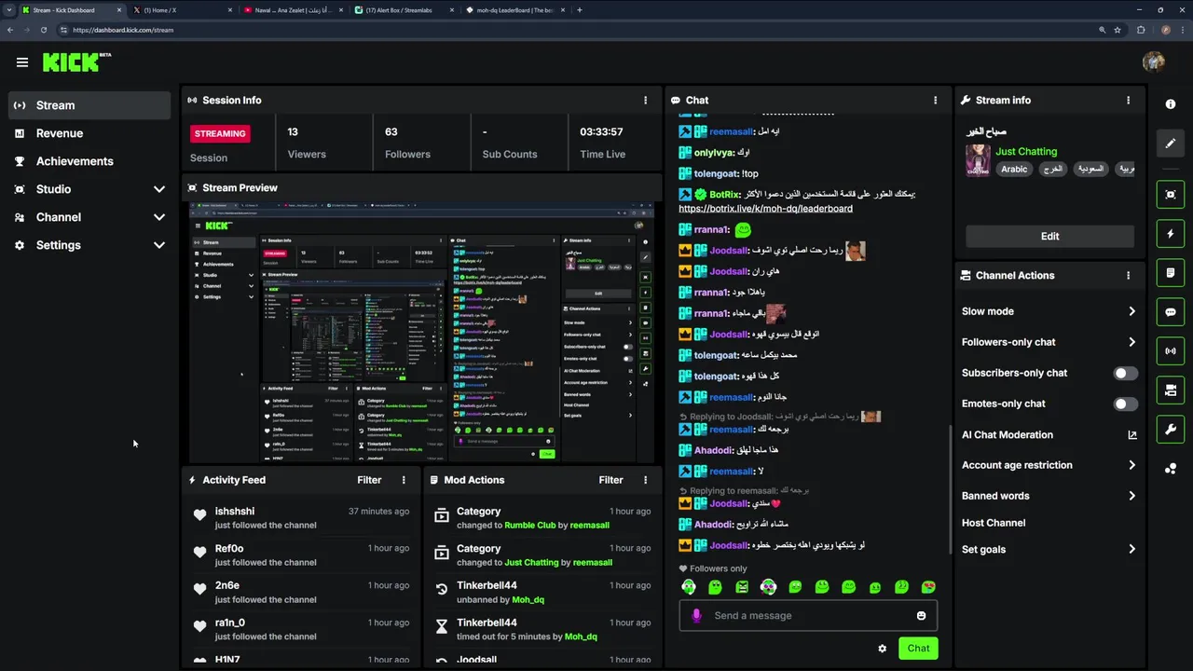Viewport: 1193px width, 671px height.
Task: Click Host Channel in Channel Actions
Action: click(993, 523)
